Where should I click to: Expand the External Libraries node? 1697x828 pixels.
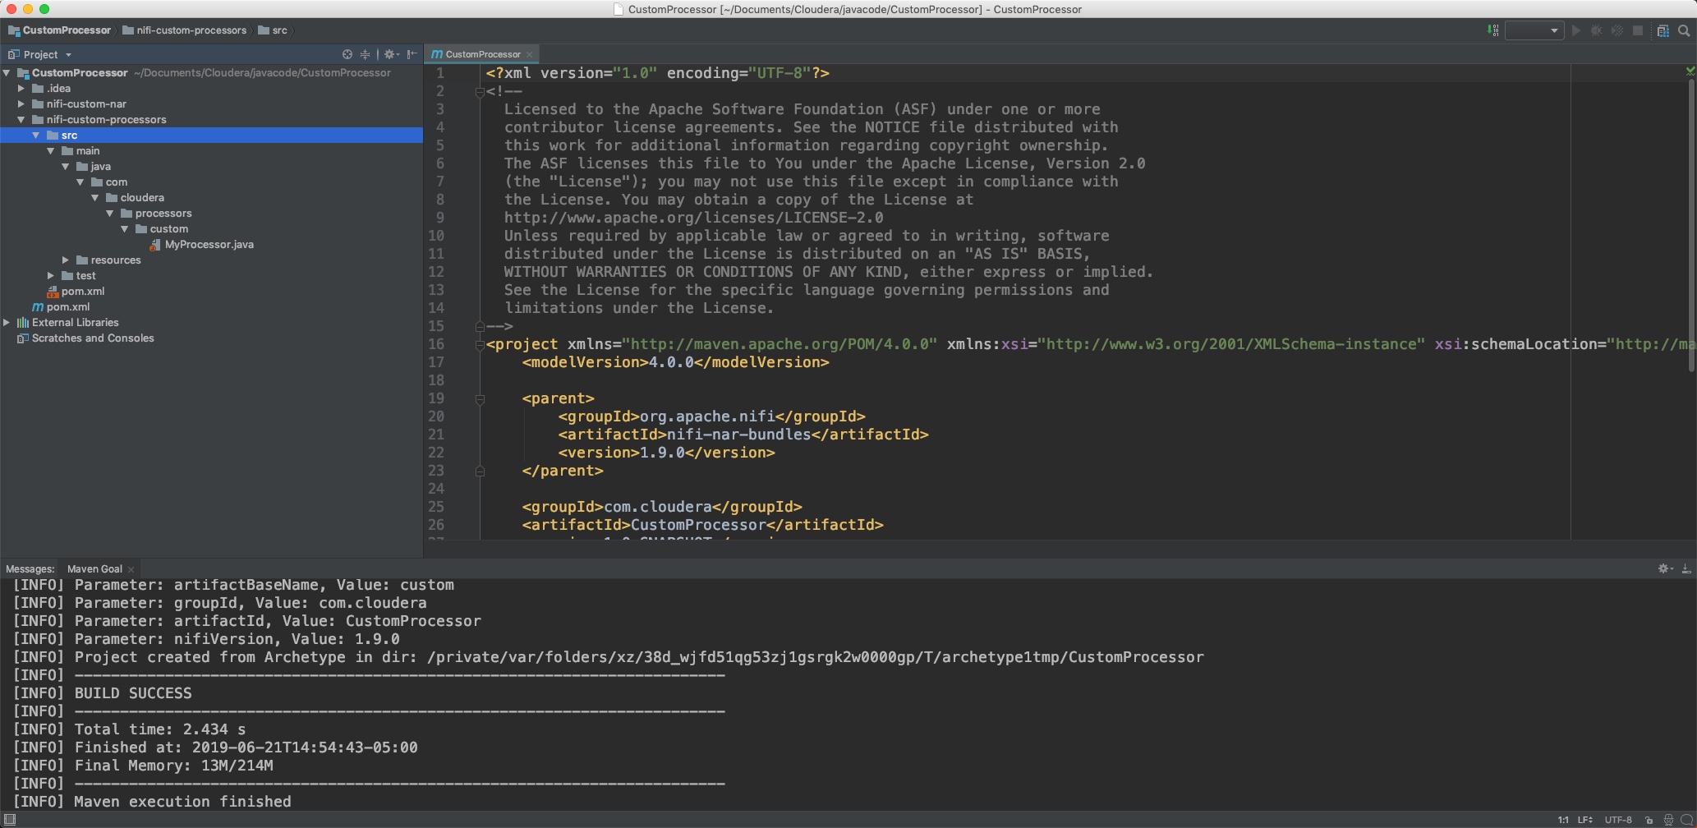click(x=7, y=322)
